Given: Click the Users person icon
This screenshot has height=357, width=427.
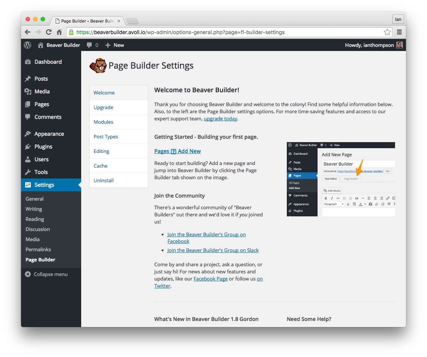Looking at the screenshot, I should click(28, 159).
